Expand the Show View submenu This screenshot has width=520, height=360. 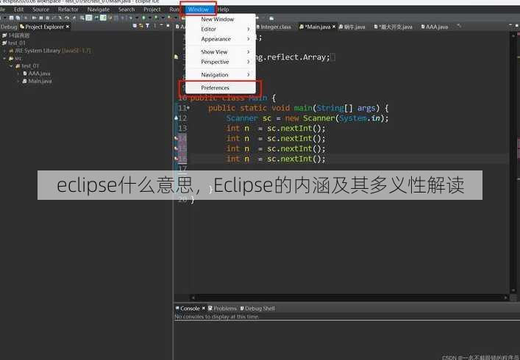(220, 52)
